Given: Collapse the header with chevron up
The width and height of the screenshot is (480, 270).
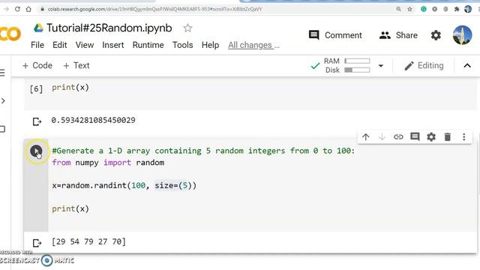Looking at the screenshot, I should coord(467,65).
